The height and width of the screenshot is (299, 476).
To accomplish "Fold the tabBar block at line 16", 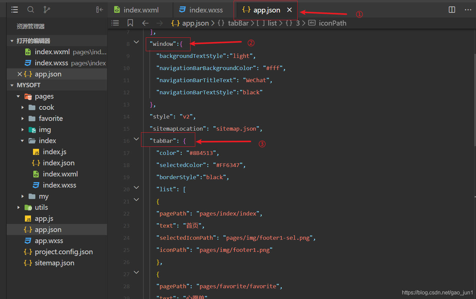I will [x=136, y=139].
